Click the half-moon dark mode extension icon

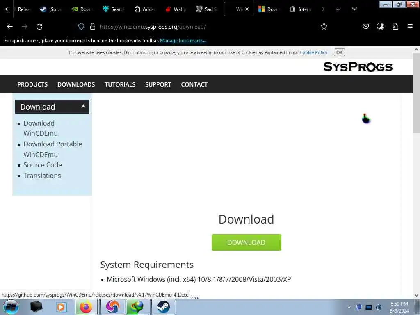point(380,26)
